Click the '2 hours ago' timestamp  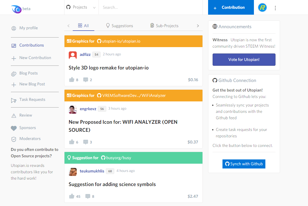click(112, 54)
